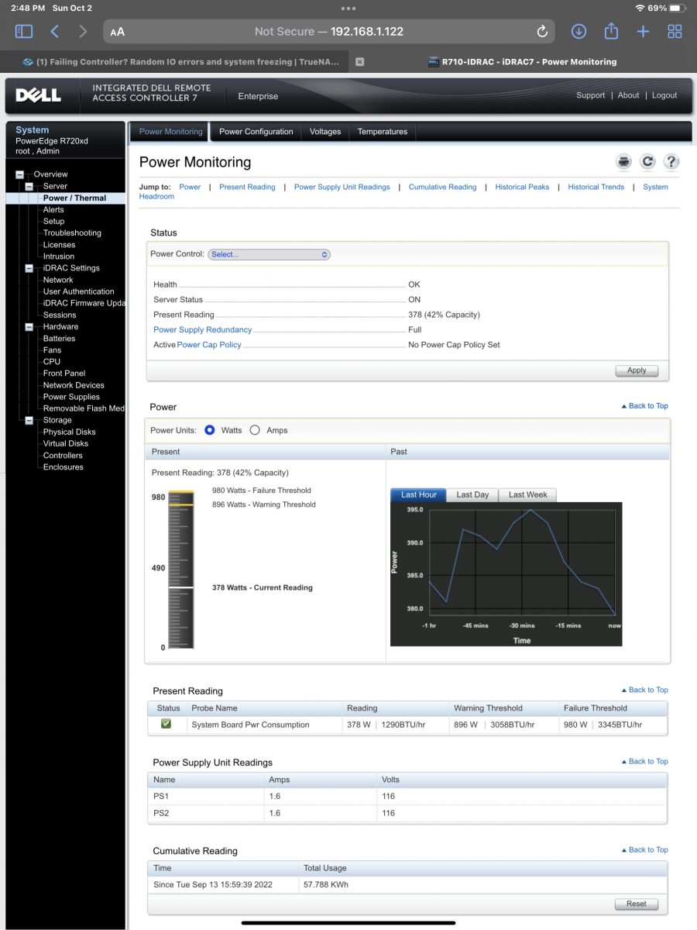
Task: Select the 57.788 KWh total usage value
Action: [326, 884]
